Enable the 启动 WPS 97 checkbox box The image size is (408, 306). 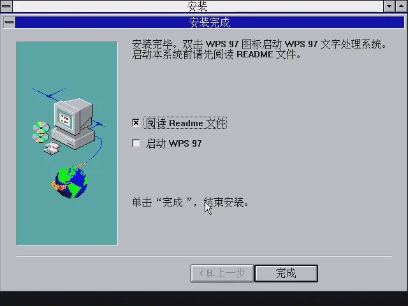[x=136, y=143]
